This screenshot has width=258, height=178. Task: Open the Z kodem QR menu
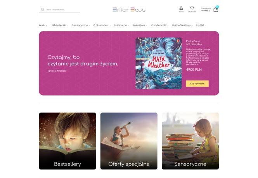pyautogui.click(x=160, y=25)
